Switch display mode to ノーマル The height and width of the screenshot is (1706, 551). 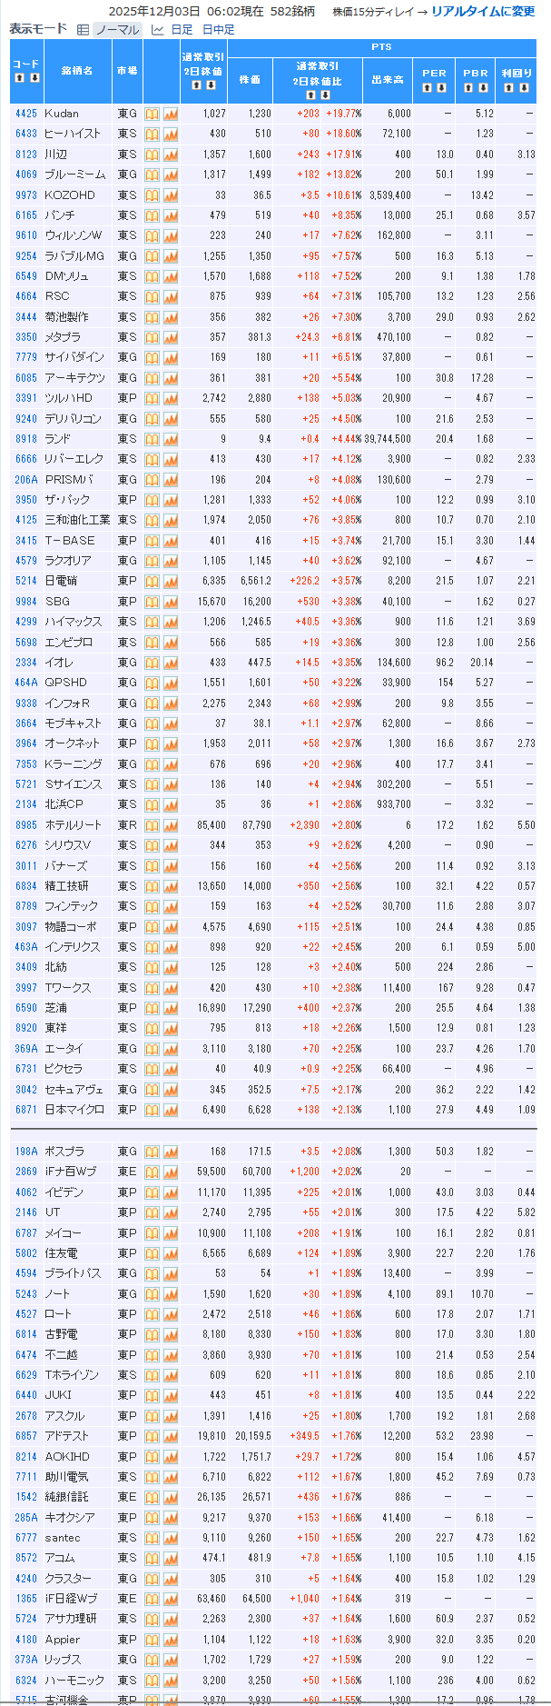click(117, 29)
